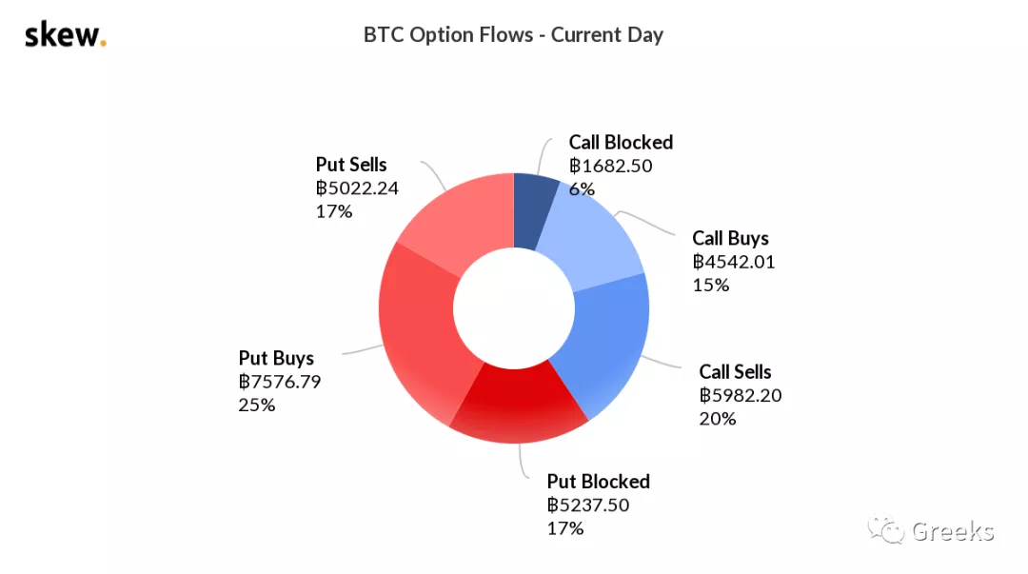Click the Put Blocked label
This screenshot has height=574, width=1028.
click(598, 482)
